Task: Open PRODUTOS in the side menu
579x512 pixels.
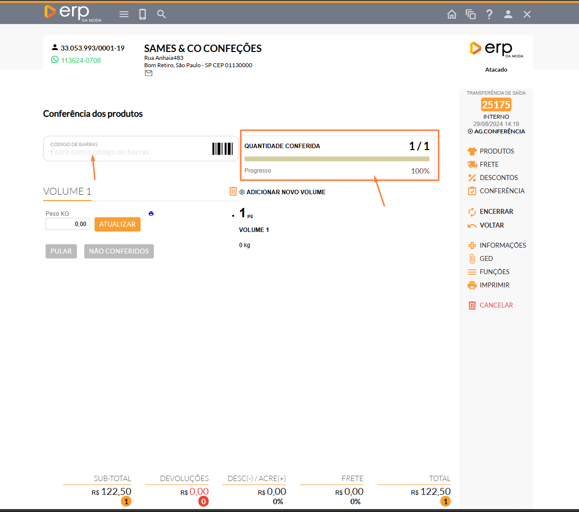Action: [x=496, y=151]
